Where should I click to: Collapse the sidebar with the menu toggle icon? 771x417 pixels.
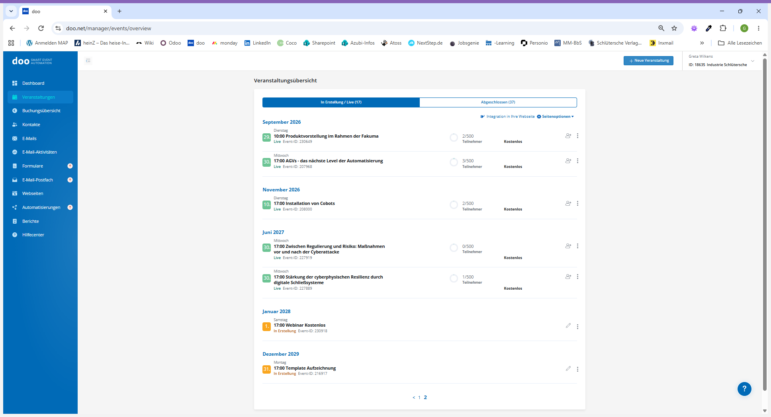pyautogui.click(x=88, y=61)
